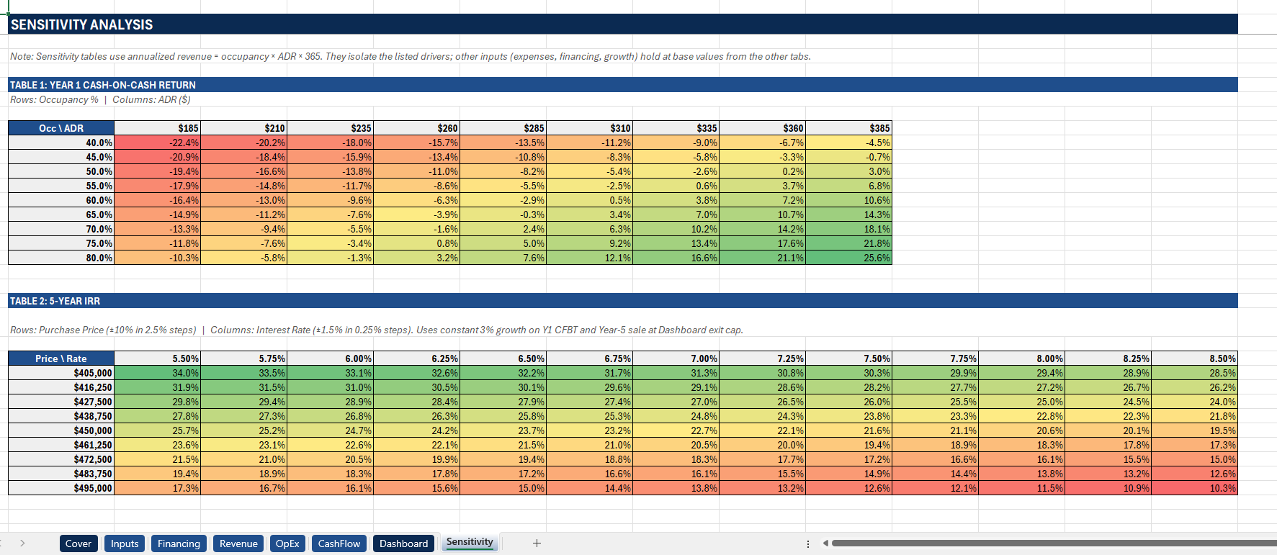The image size is (1277, 555).
Task: Click the -0.3% cell in 65.0% row
Action: (x=503, y=215)
